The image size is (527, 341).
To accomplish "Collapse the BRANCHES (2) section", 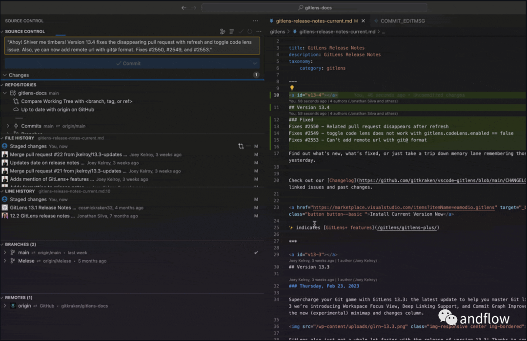I will (x=2, y=245).
